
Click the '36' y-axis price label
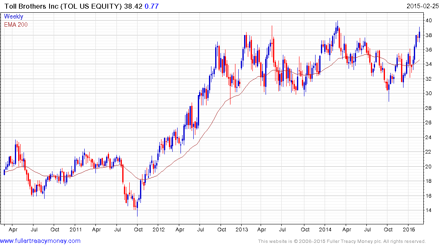click(429, 50)
